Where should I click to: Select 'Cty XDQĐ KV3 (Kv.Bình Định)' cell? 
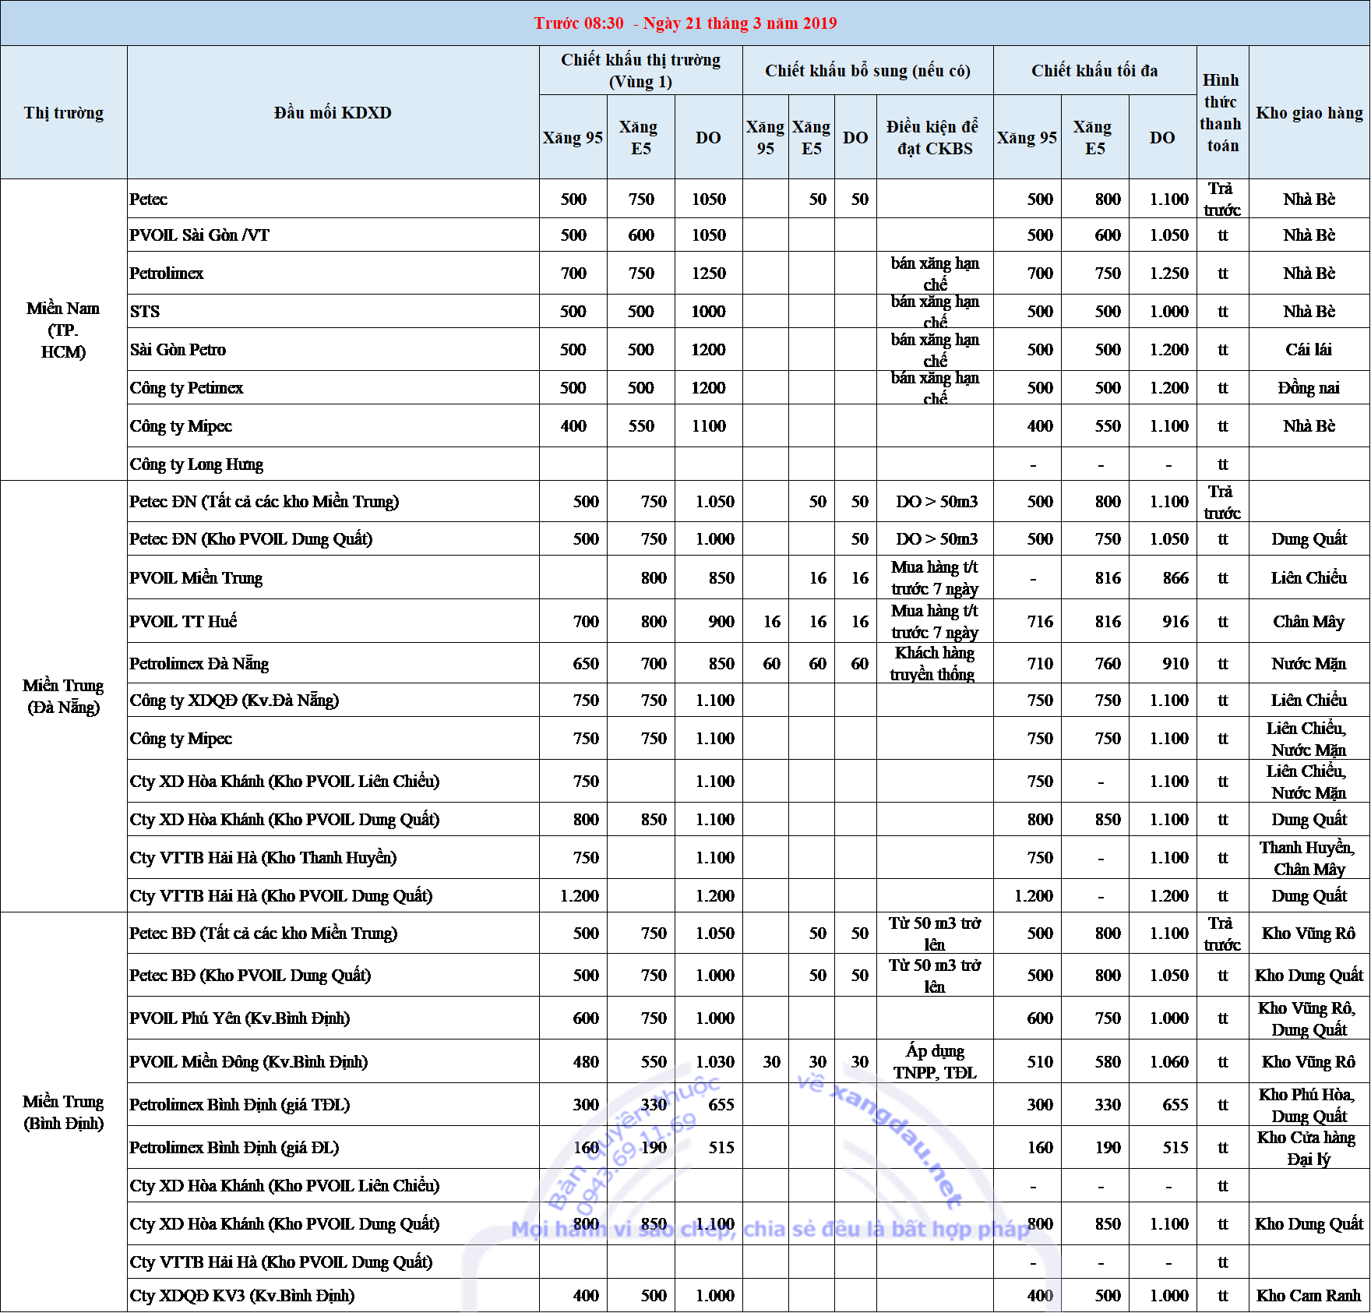[333, 1295]
